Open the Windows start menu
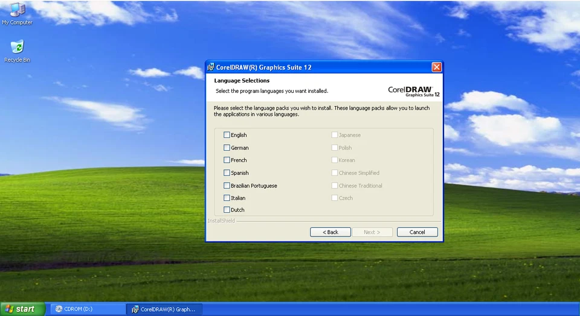Viewport: 580px width, 316px height. point(22,309)
